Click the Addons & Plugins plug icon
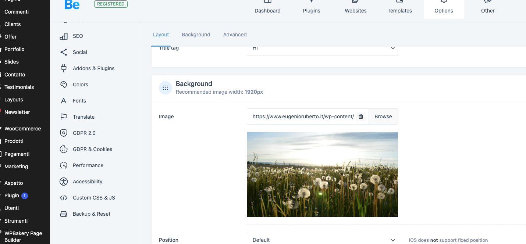 click(64, 68)
